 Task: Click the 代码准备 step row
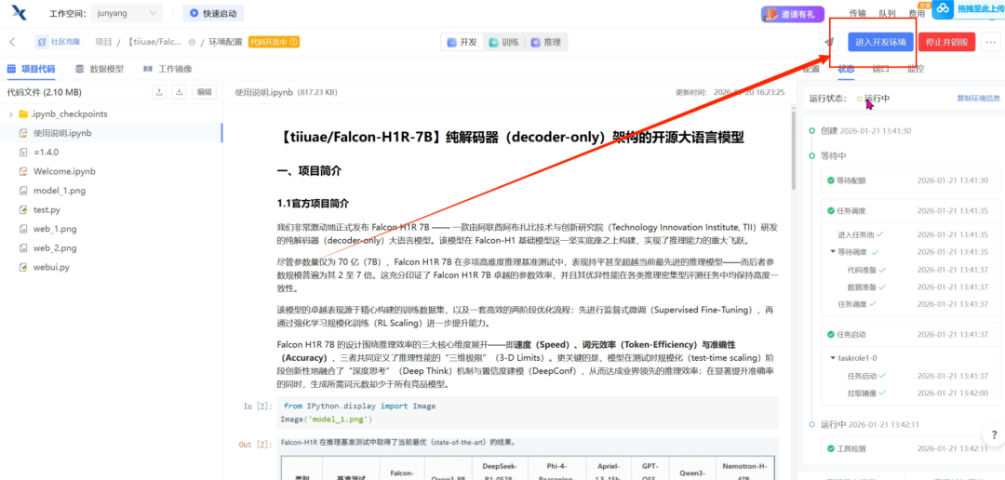coord(918,270)
